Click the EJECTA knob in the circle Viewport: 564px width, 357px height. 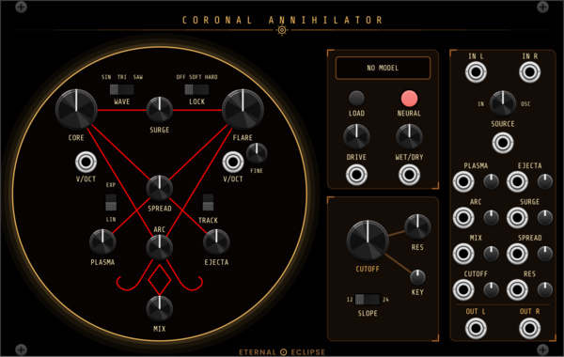(216, 242)
